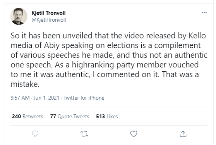View the 240 Retweets list
Viewport: 216px width, 145px height.
pos(27,116)
